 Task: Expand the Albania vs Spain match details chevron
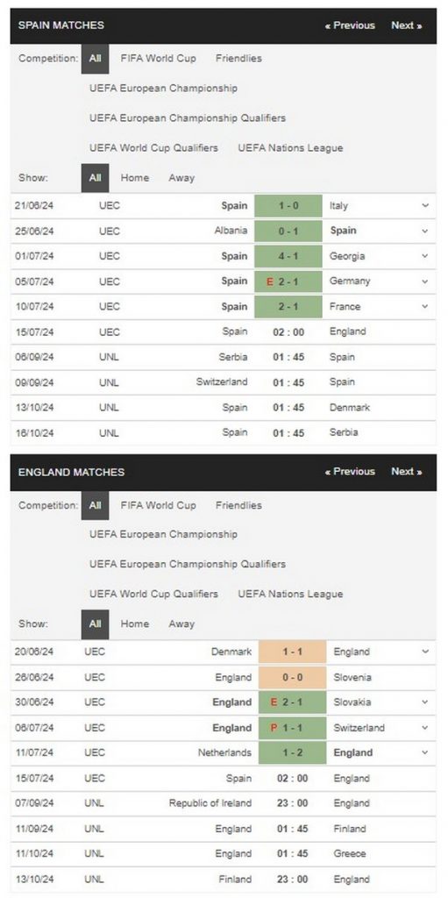click(425, 231)
